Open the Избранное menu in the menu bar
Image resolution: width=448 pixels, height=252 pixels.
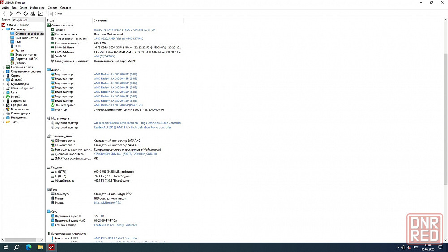(x=38, y=8)
